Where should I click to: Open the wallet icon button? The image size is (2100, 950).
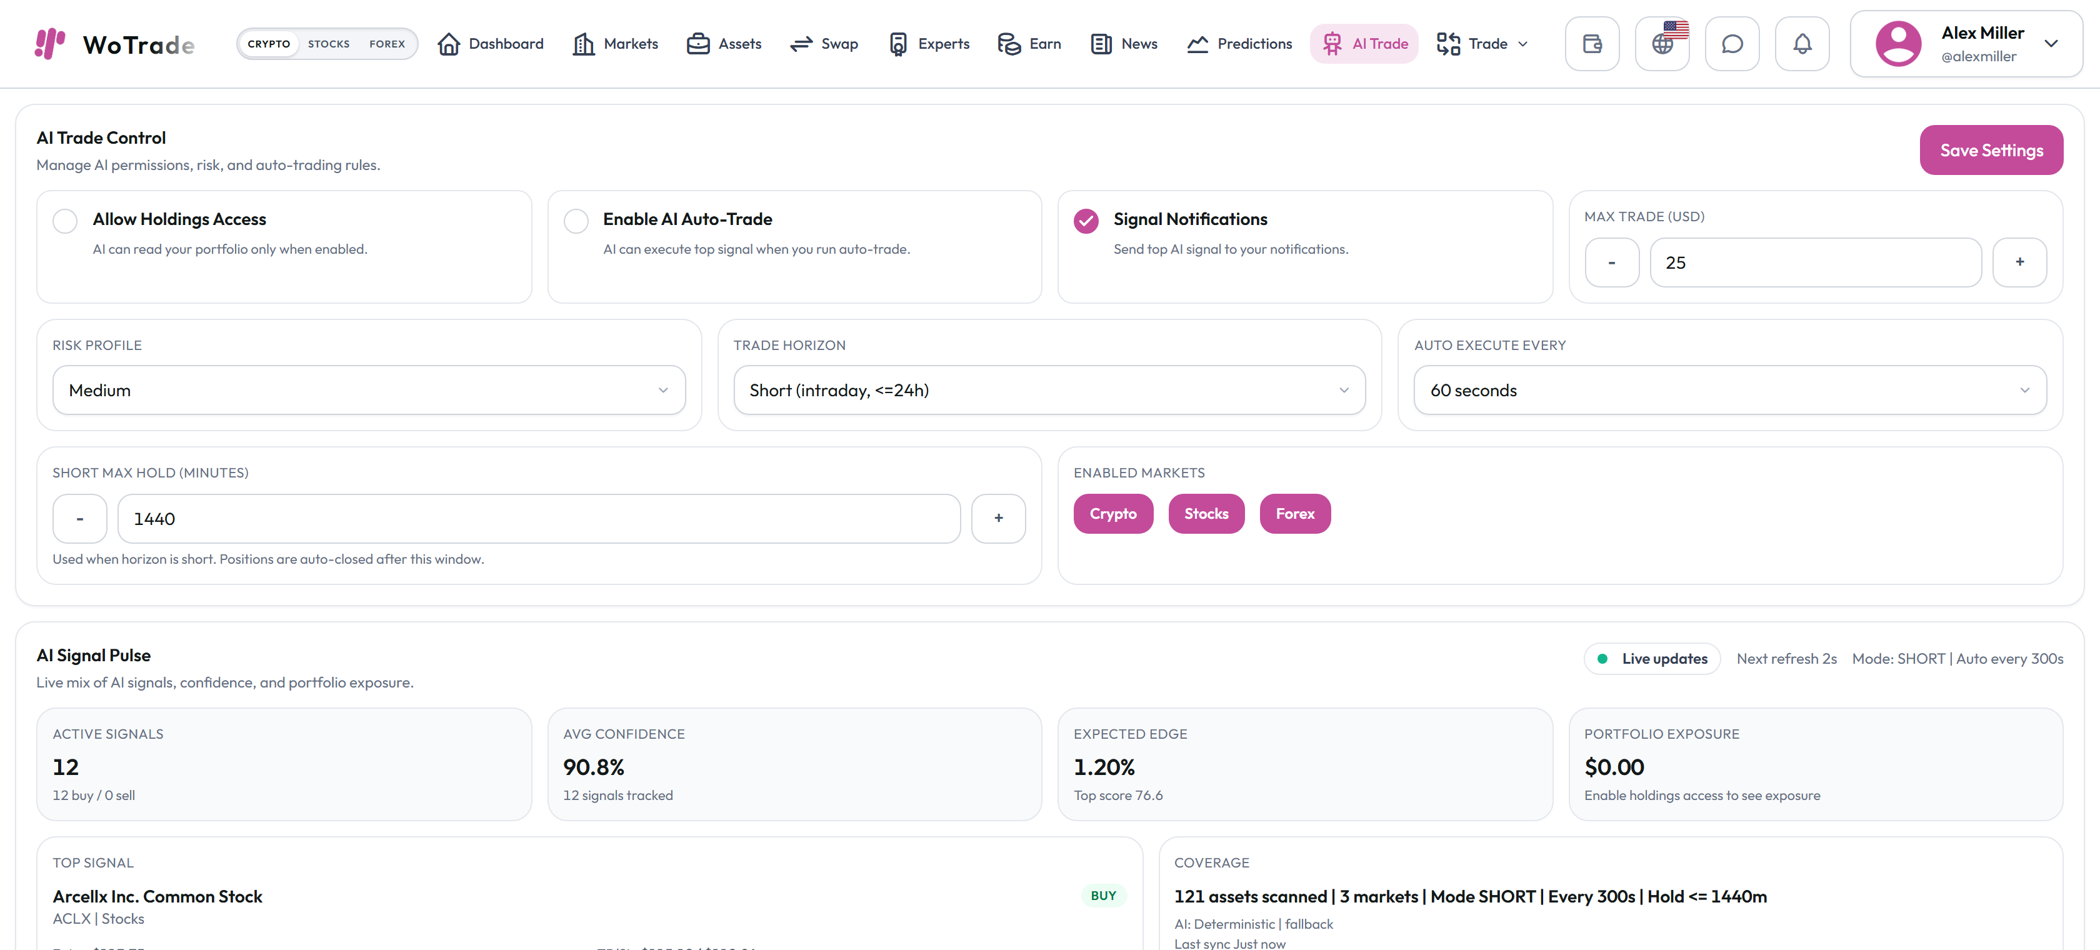1592,44
